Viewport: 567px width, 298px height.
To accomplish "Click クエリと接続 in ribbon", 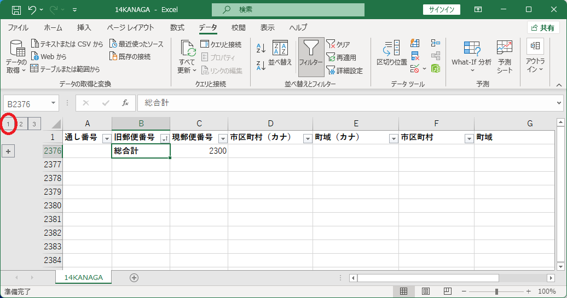I will click(x=221, y=44).
